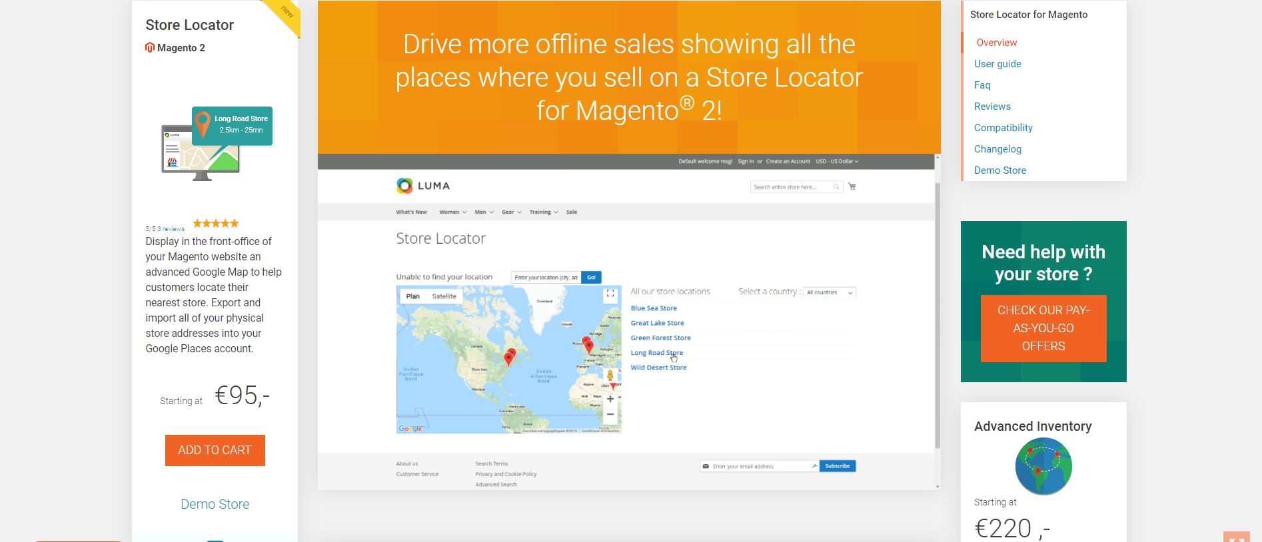Click the Advanced Inventory globe icon
The height and width of the screenshot is (542, 1262).
coord(1043,466)
